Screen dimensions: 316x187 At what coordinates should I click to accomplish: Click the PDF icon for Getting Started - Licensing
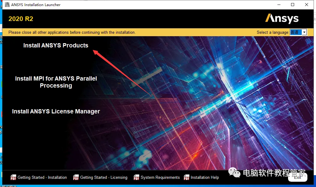[x=76, y=177]
